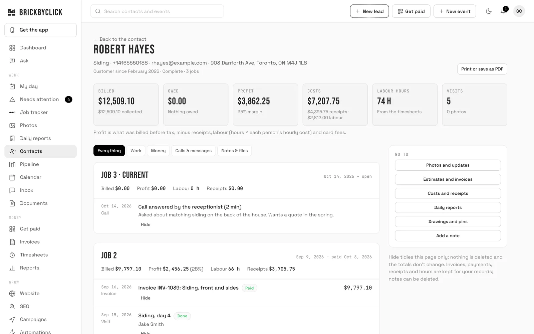Hide the receptionist call entry

point(146,225)
